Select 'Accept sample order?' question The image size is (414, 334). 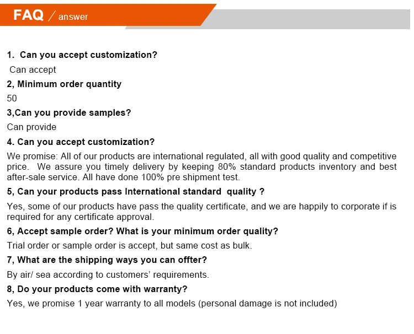(x=142, y=231)
